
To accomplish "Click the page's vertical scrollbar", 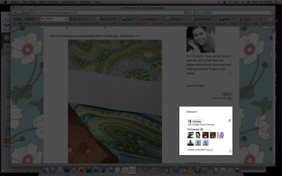I will (x=274, y=95).
